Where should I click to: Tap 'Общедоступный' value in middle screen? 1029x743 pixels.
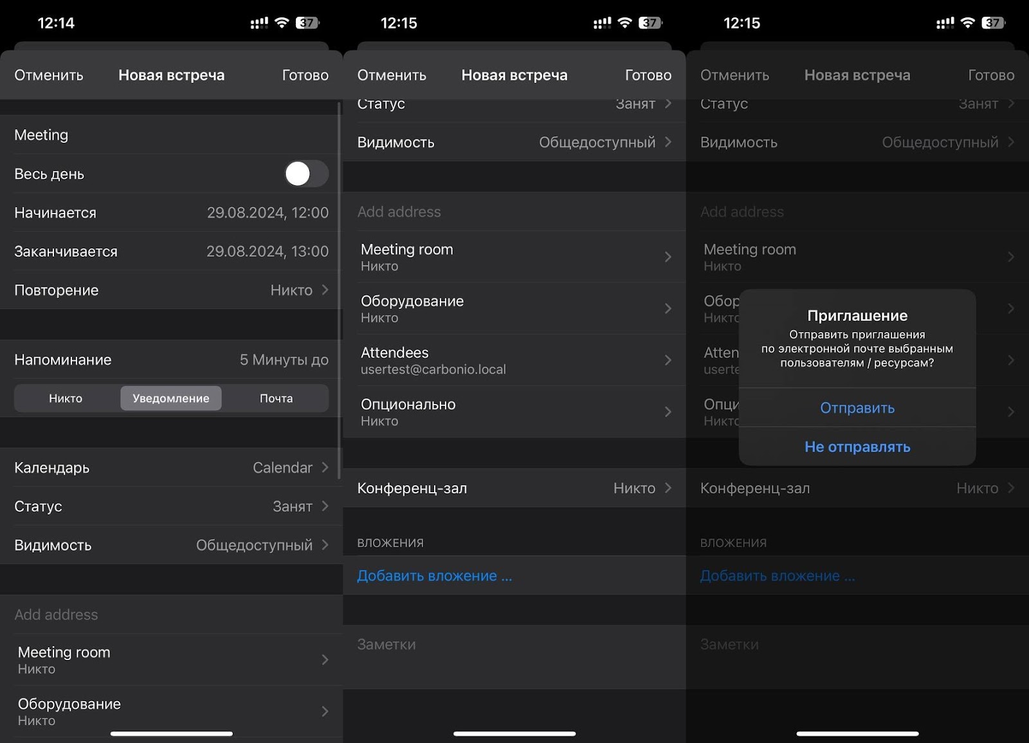pos(597,142)
